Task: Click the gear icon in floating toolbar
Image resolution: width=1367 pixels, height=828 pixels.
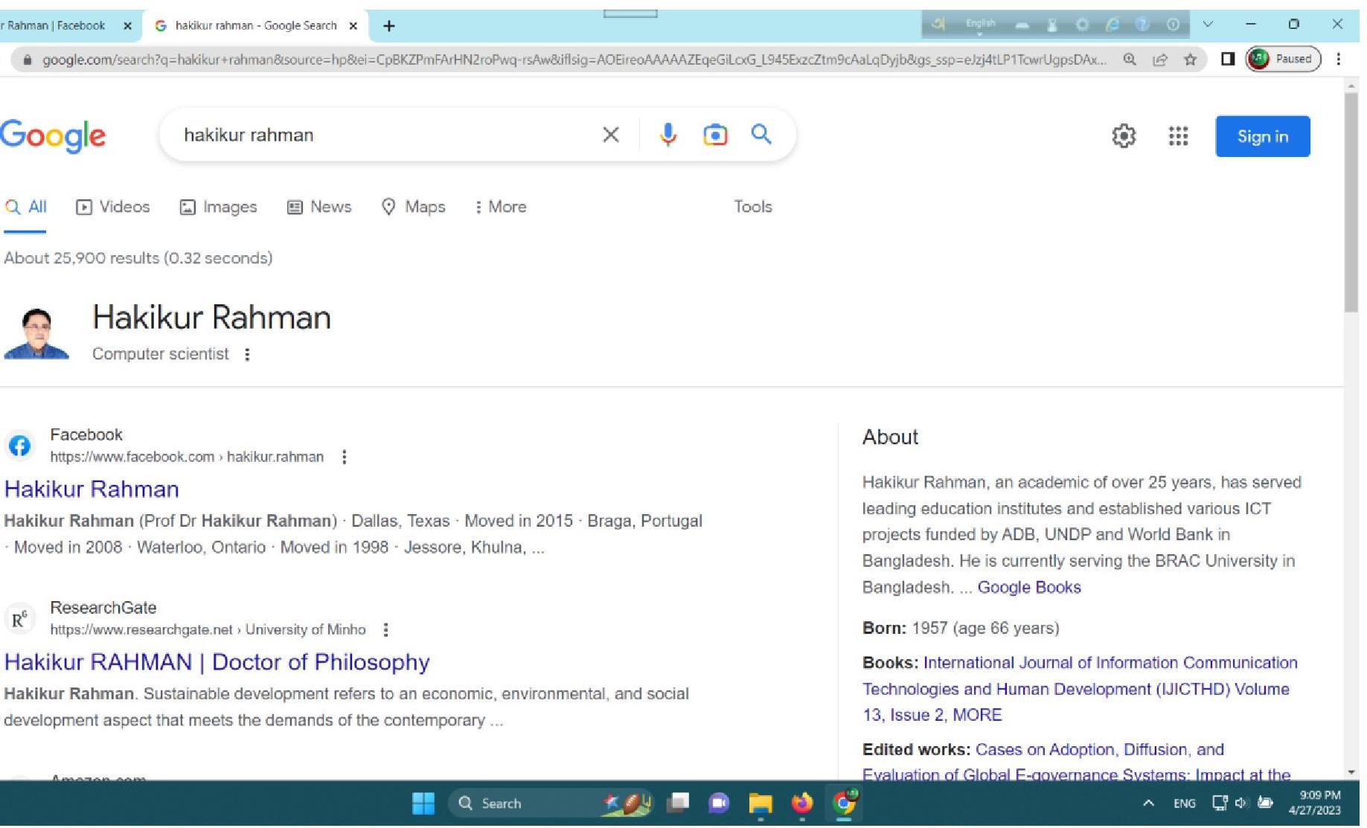Action: [1082, 25]
